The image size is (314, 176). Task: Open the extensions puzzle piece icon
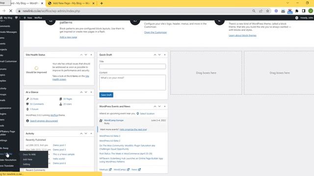(x=297, y=11)
